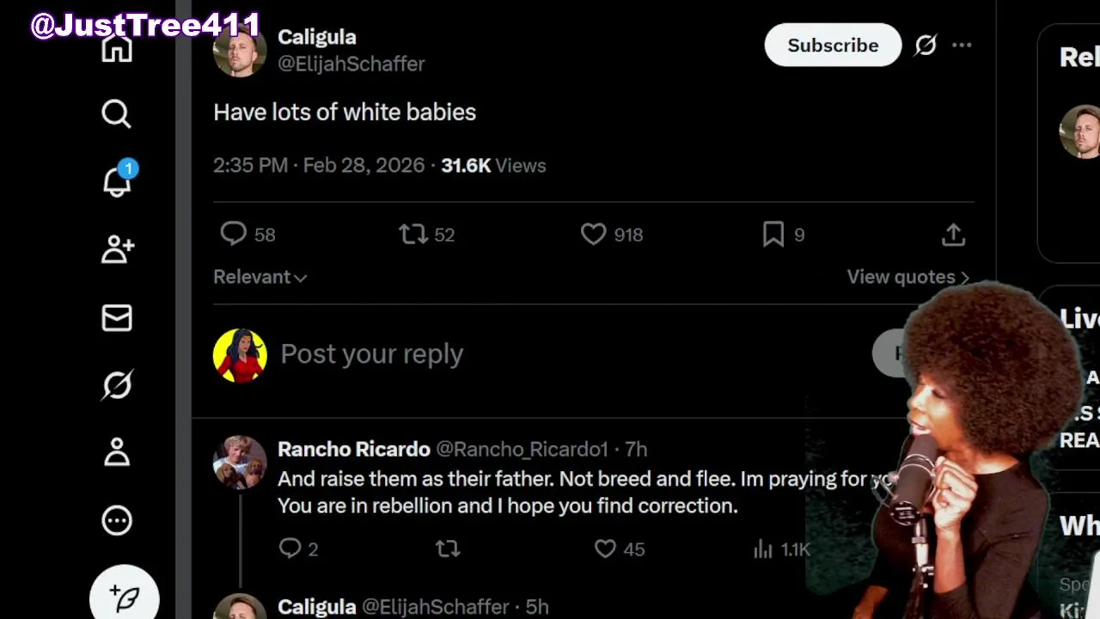
Task: Click the Subscribe button
Action: 833,46
